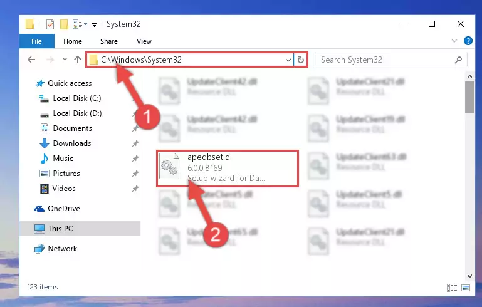Select This PC in navigation pane

click(x=80, y=228)
